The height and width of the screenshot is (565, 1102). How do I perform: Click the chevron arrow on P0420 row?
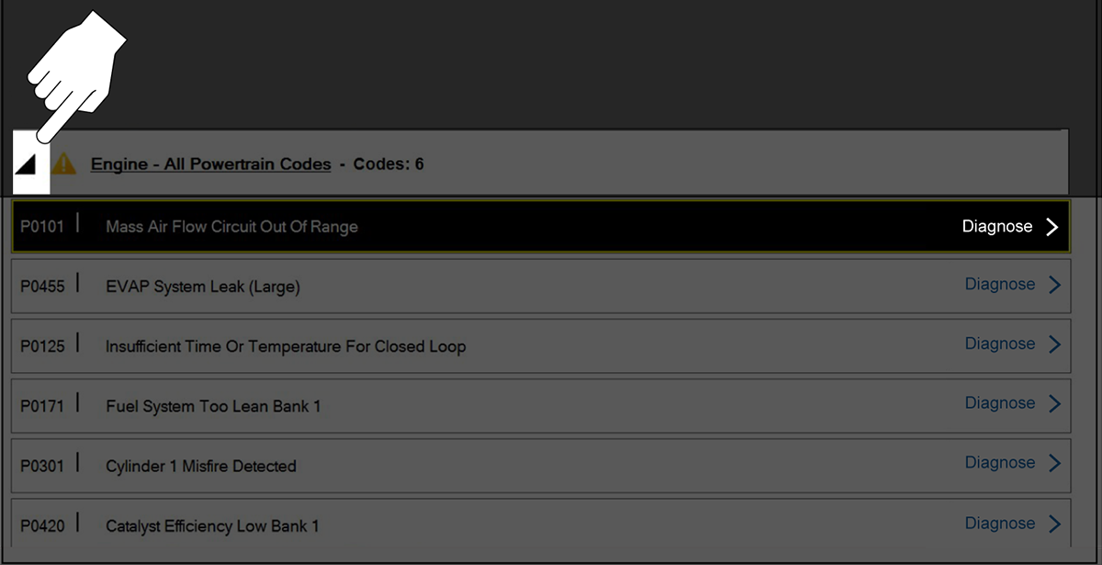click(x=1054, y=525)
